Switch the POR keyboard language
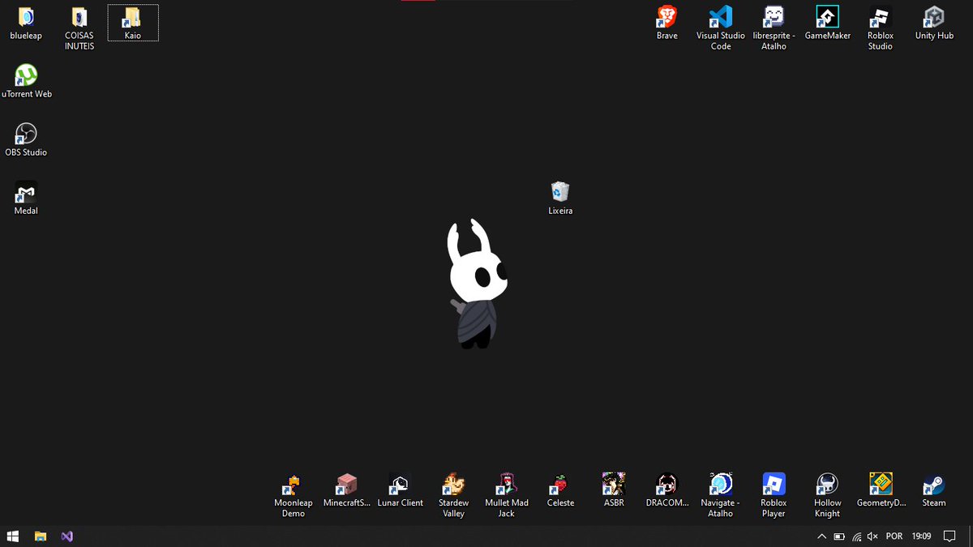This screenshot has width=973, height=547. [x=894, y=536]
